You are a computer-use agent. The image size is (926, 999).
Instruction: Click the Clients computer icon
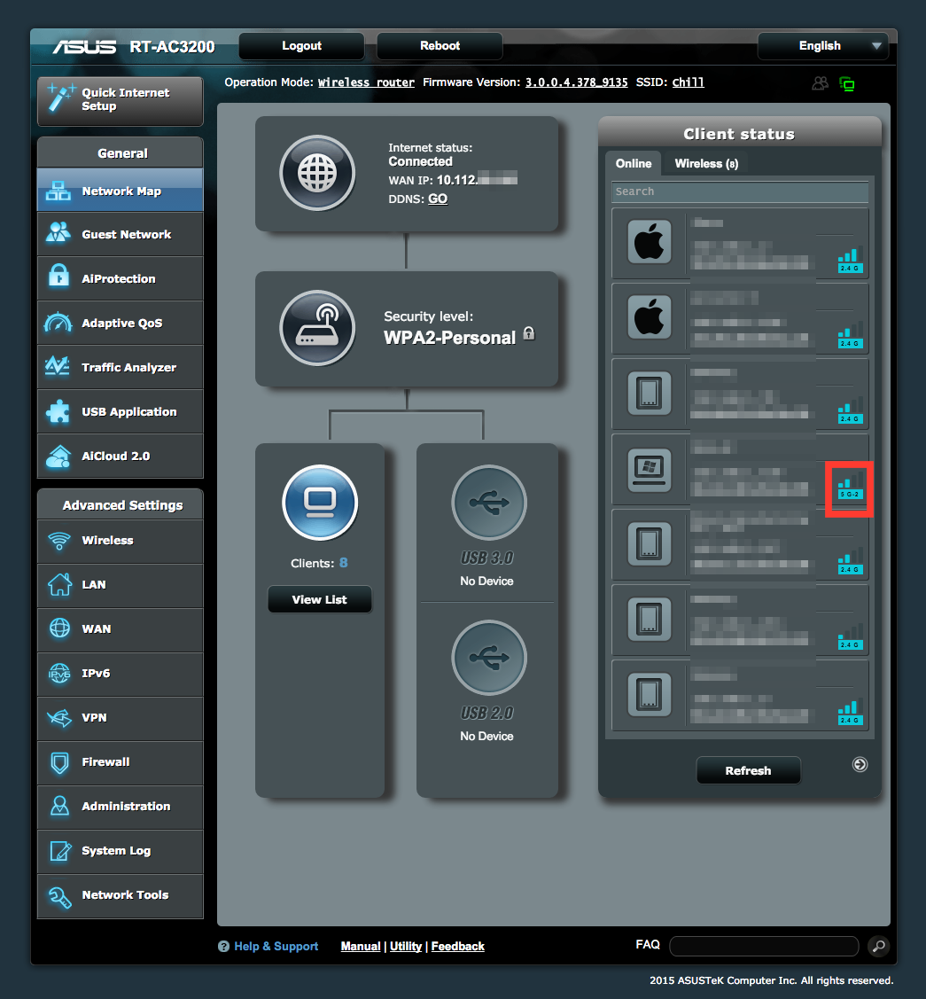320,503
